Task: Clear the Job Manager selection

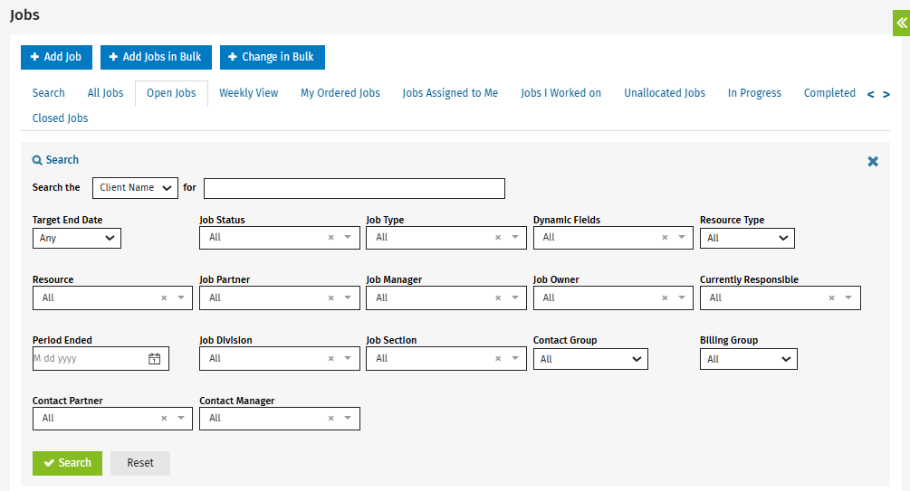Action: [498, 298]
